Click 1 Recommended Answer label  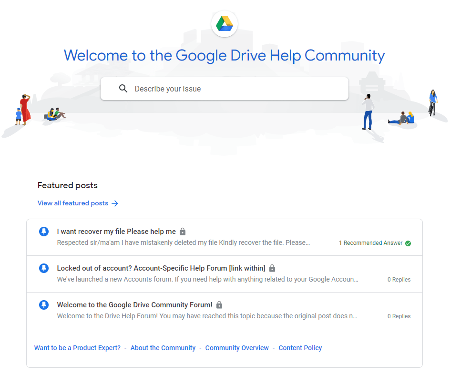370,243
